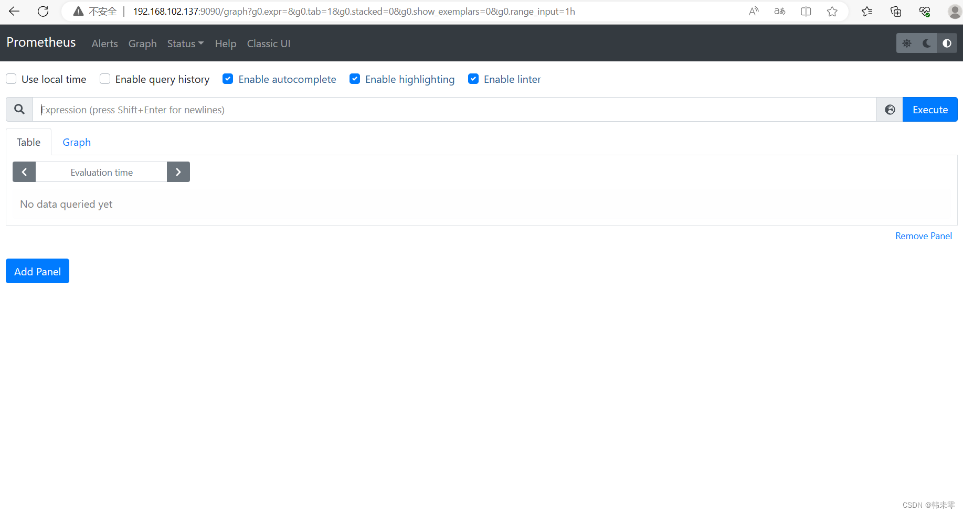Click the search magnifier icon
This screenshot has width=963, height=514.
point(19,109)
